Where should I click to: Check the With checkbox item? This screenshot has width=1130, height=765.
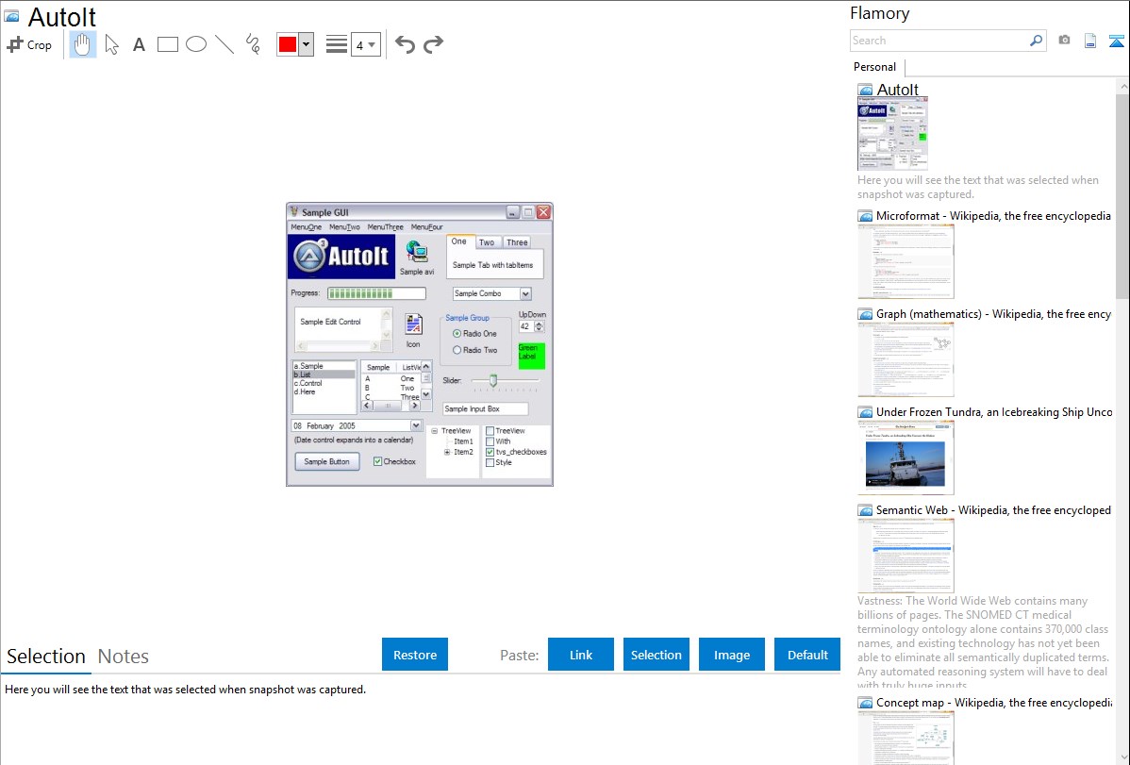tap(490, 441)
